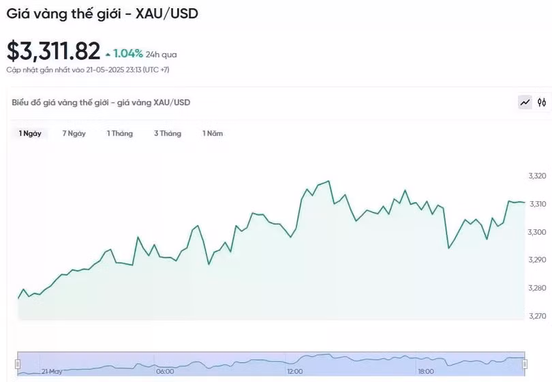
Task: Click the 21 May label in the navigator
Action: click(x=52, y=372)
